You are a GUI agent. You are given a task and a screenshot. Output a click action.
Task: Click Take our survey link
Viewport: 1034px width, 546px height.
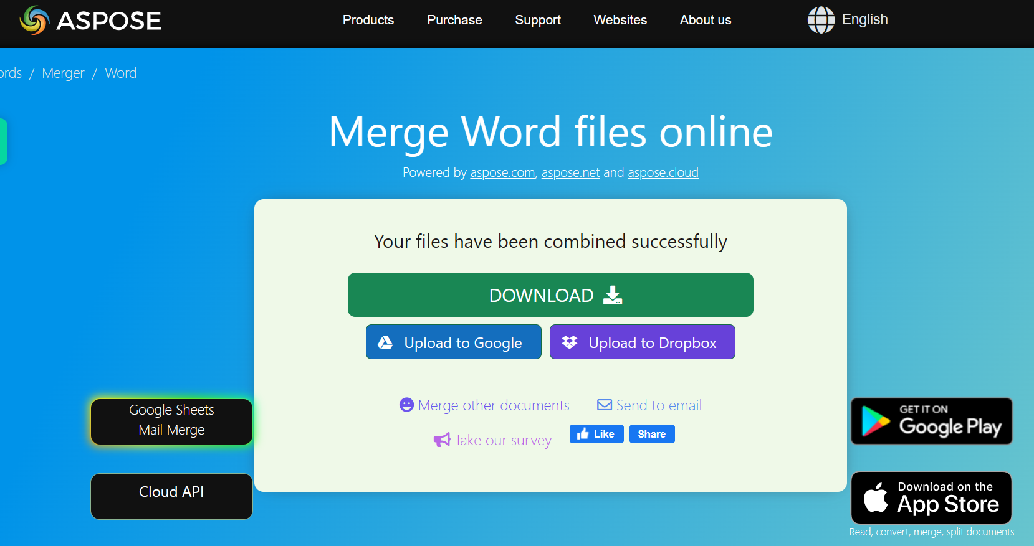coord(503,440)
